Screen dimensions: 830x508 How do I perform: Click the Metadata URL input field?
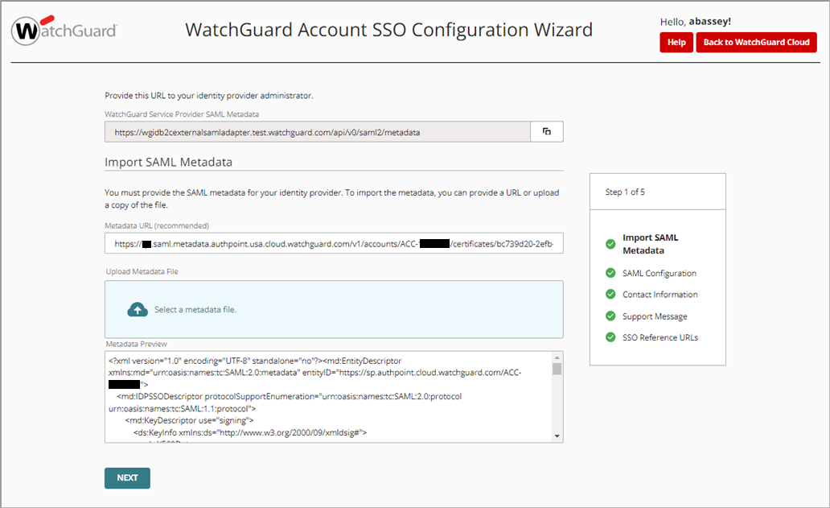(x=333, y=243)
